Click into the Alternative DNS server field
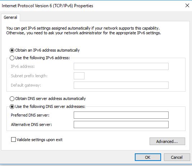 pos(121,125)
